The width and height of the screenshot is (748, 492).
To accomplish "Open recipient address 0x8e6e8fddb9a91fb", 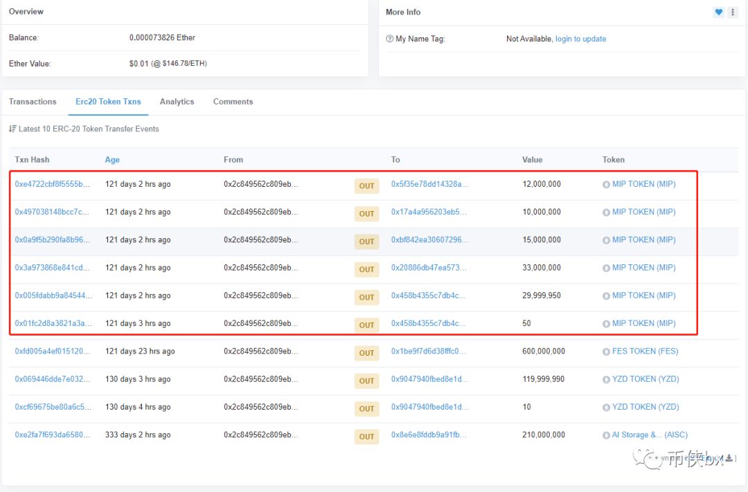I will coord(429,435).
